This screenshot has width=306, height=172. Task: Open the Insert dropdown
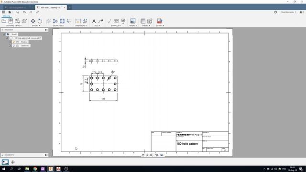(x=133, y=25)
